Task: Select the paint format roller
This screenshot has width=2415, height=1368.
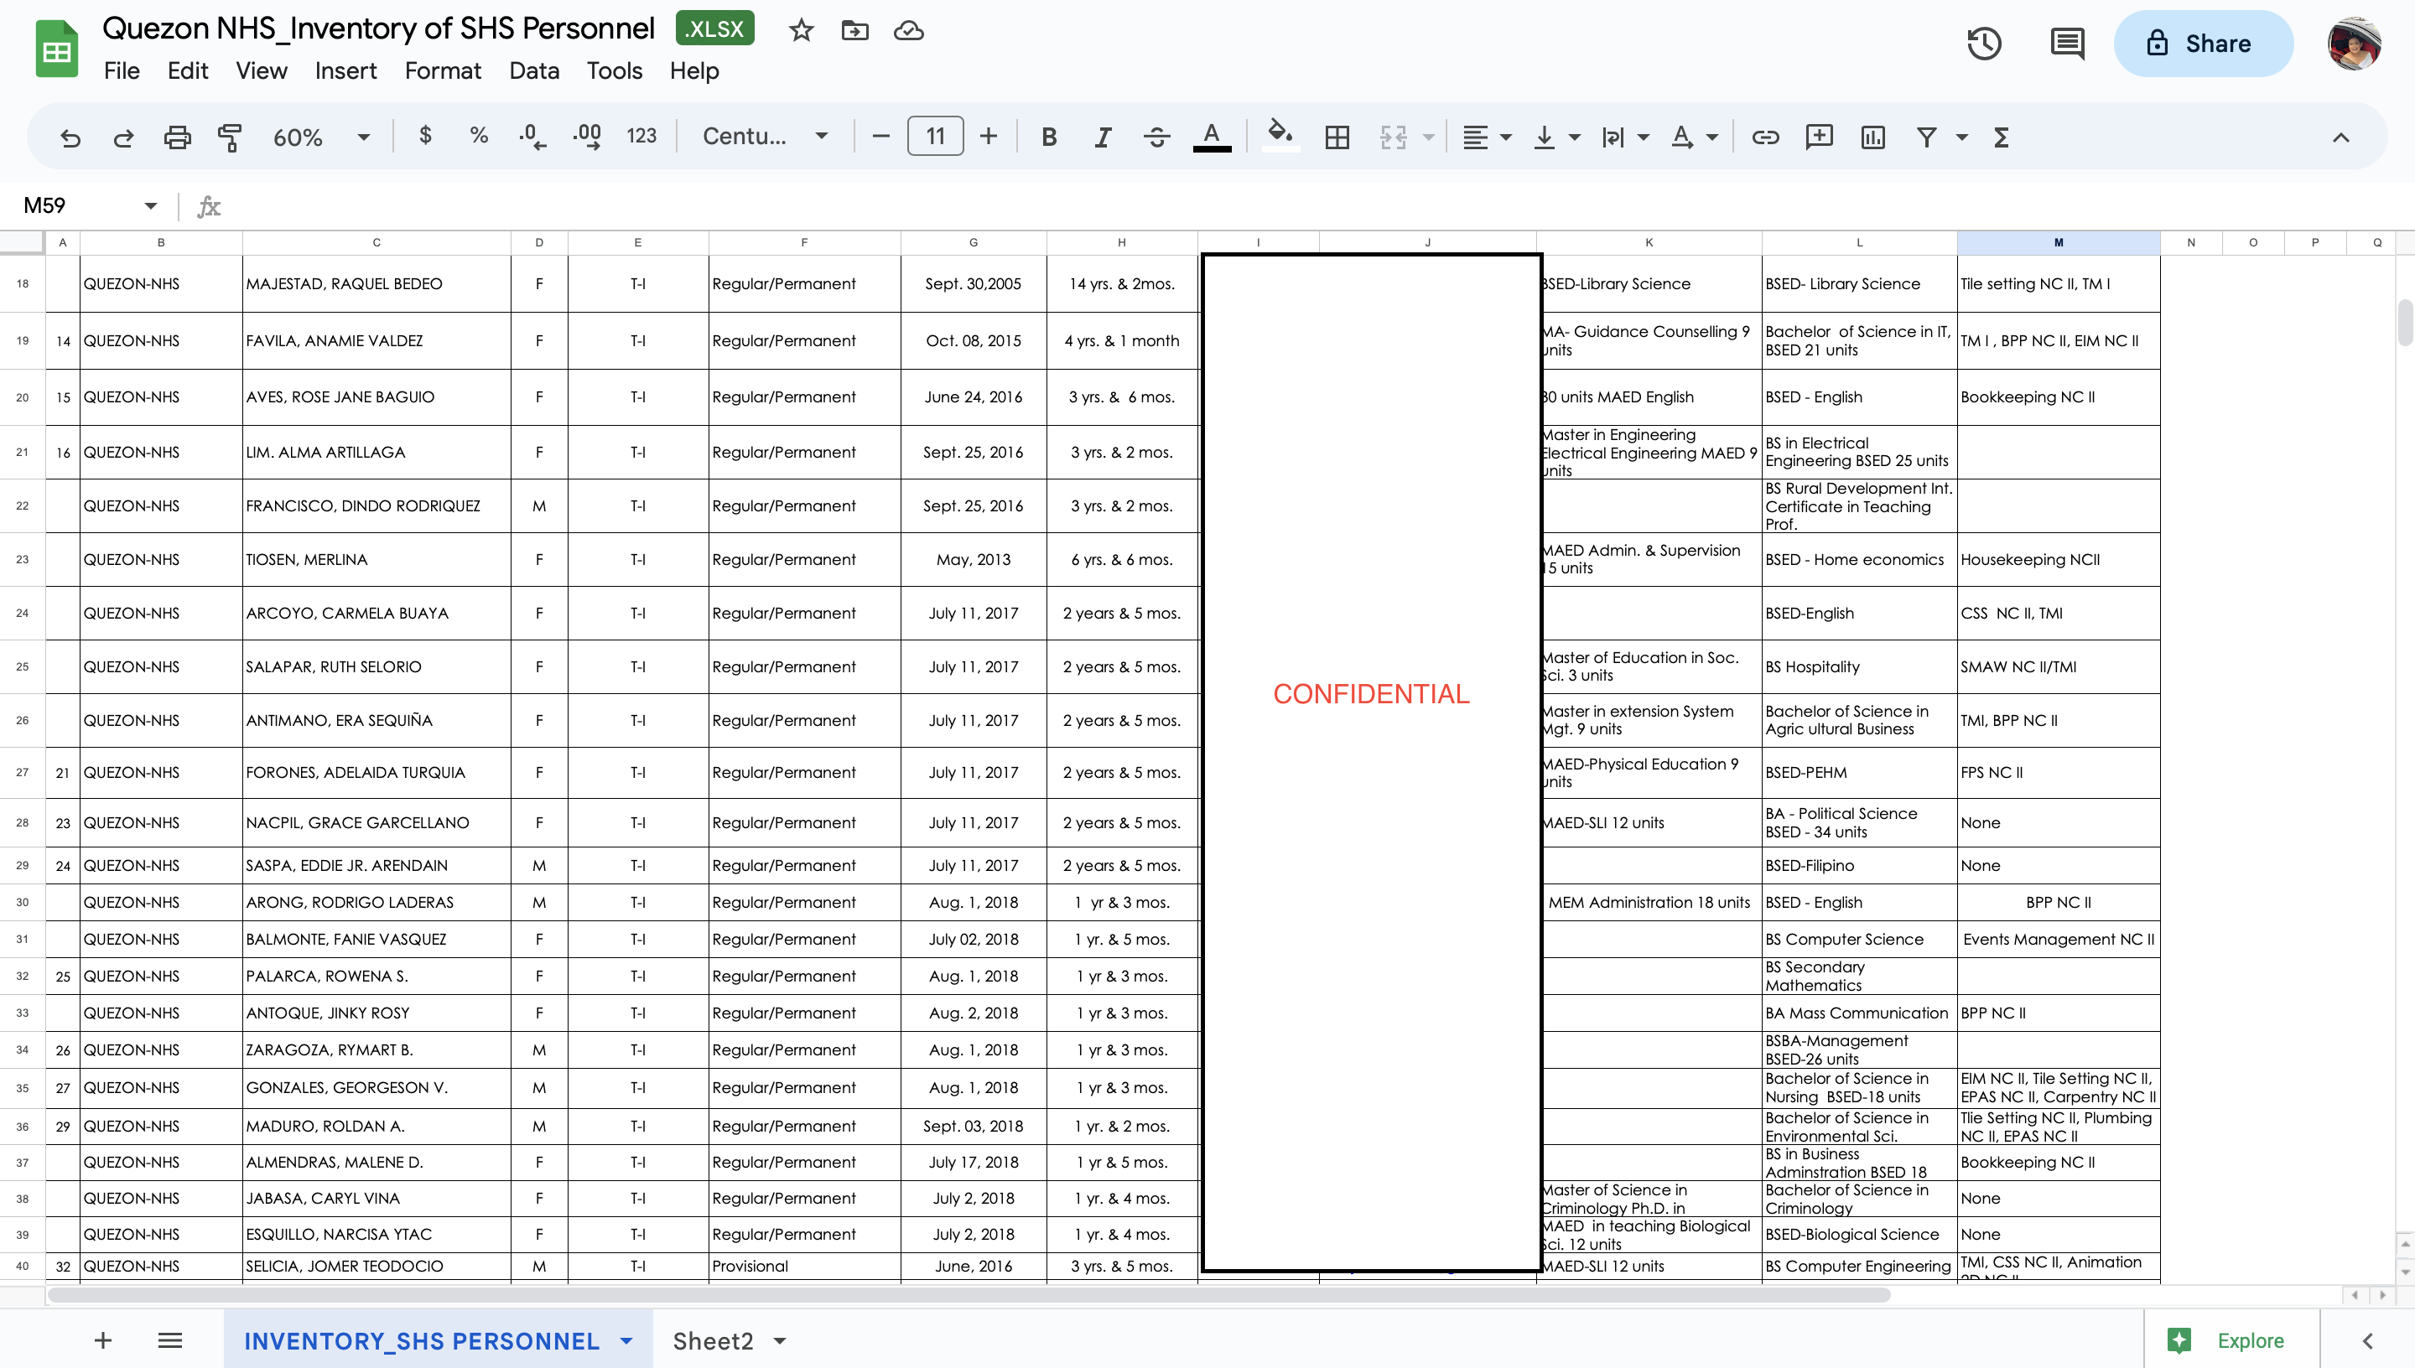Action: point(229,137)
